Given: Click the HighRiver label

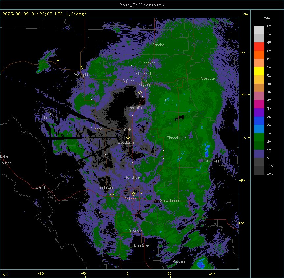Looking at the screenshot, I should 142,245.
